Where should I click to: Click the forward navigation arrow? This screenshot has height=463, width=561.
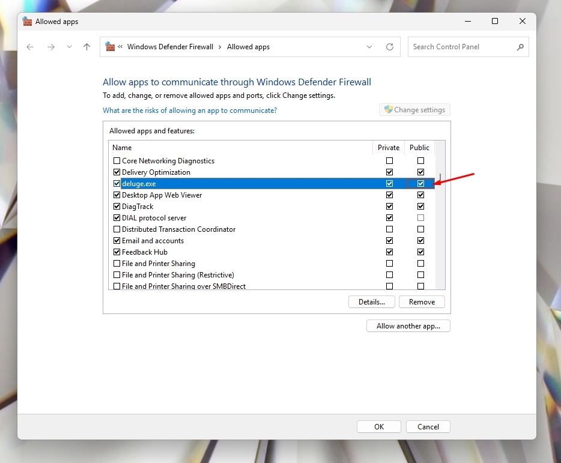click(50, 47)
